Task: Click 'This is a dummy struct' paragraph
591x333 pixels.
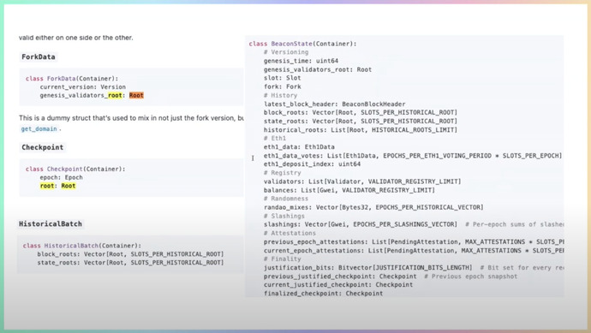Action: 132,118
